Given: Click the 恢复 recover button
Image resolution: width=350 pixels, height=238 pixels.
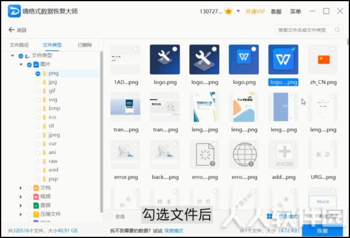Looking at the screenshot, I should [x=322, y=230].
